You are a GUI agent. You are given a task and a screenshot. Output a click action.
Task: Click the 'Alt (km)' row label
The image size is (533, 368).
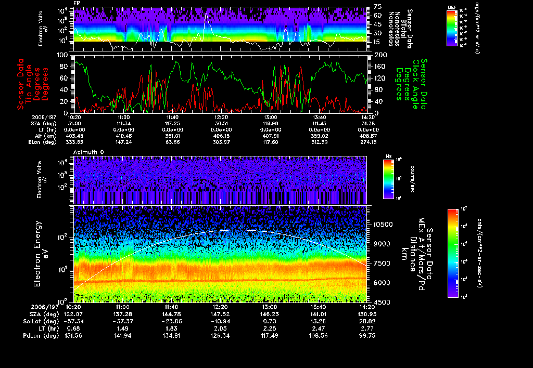(x=46, y=136)
